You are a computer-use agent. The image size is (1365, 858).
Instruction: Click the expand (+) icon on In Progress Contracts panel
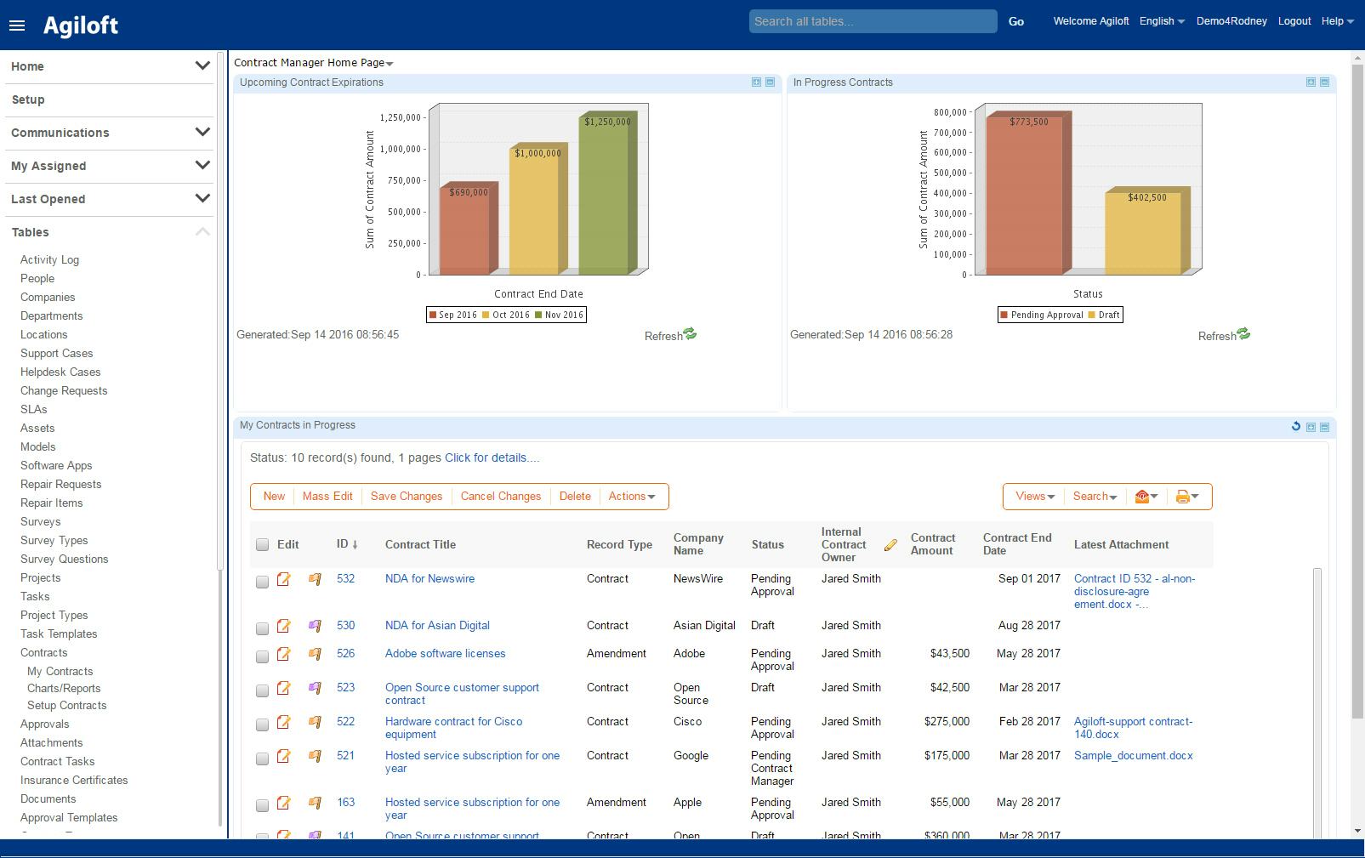tap(1309, 82)
